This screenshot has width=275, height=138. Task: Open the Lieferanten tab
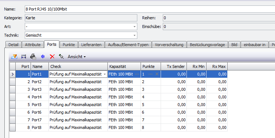pyautogui.click(x=91, y=45)
